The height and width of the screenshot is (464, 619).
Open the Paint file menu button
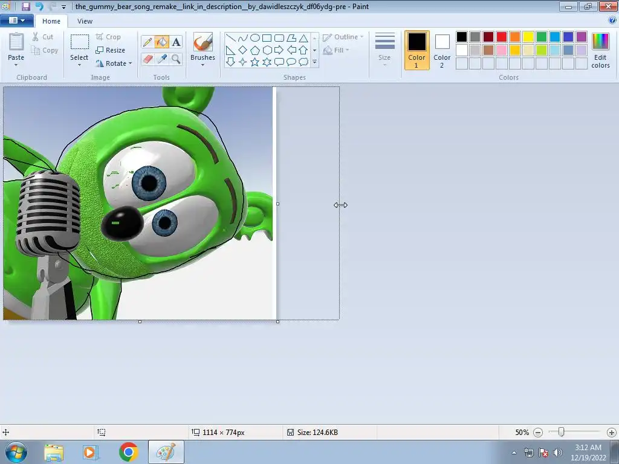click(x=16, y=21)
